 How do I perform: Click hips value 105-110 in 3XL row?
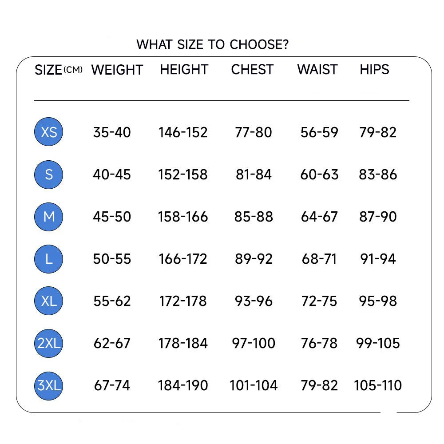[x=378, y=385]
